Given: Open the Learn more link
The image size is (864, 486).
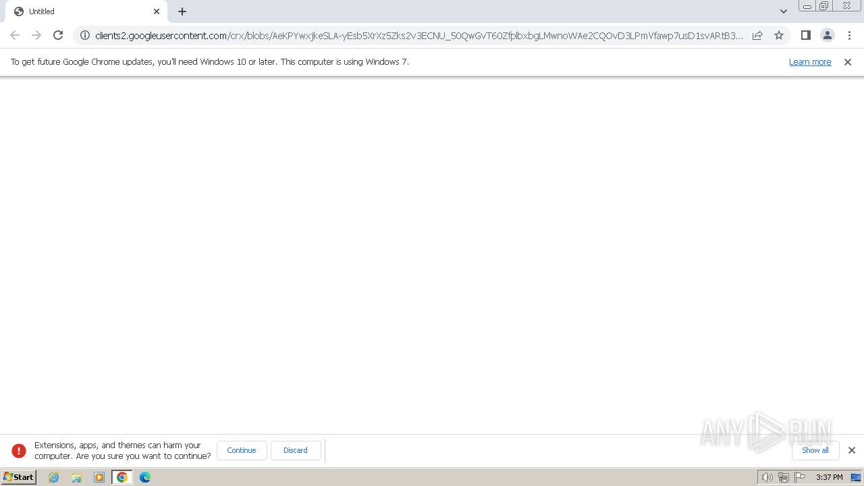Looking at the screenshot, I should coord(810,62).
